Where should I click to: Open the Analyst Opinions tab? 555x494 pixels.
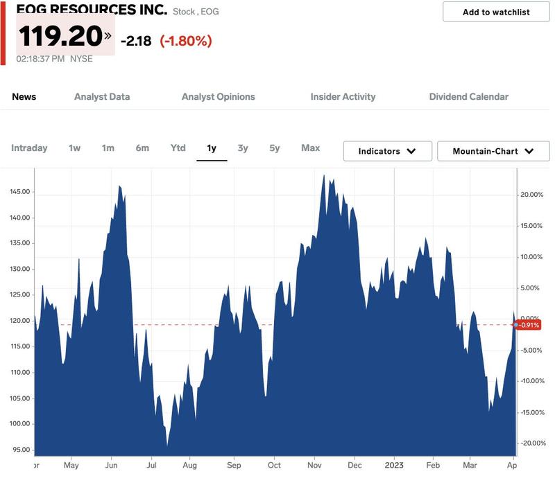[218, 96]
